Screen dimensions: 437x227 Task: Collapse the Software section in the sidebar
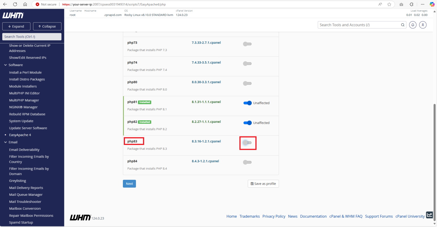pyautogui.click(x=5, y=65)
